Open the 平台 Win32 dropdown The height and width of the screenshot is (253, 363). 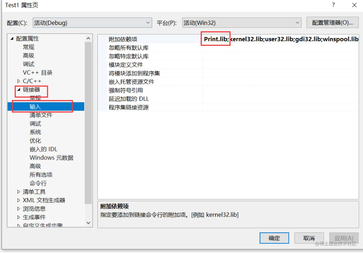242,23
